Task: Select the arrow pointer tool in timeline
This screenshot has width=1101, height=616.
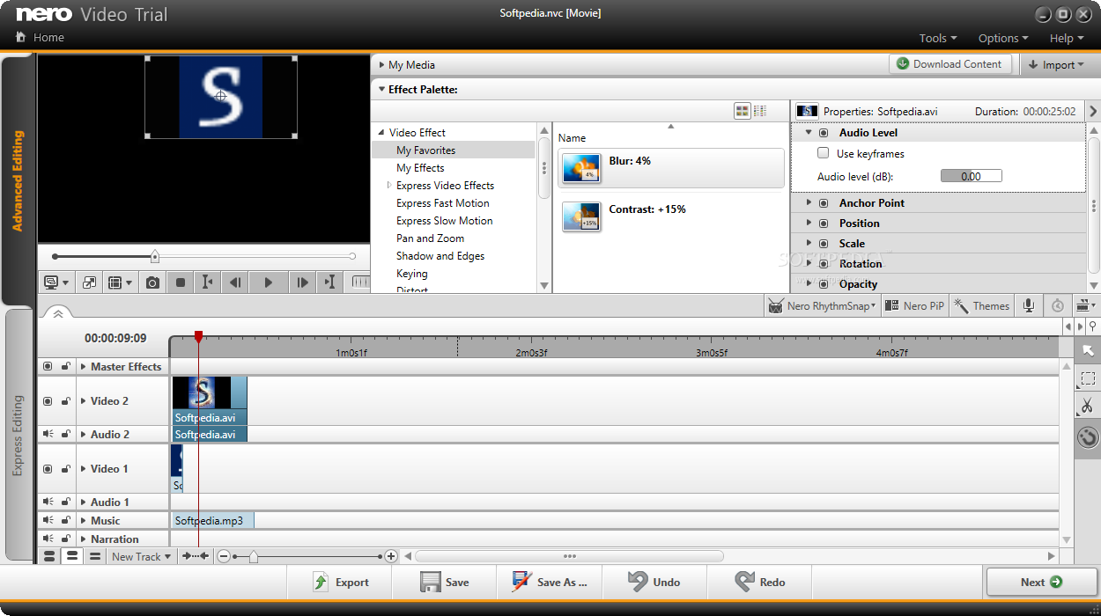Action: click(1088, 351)
